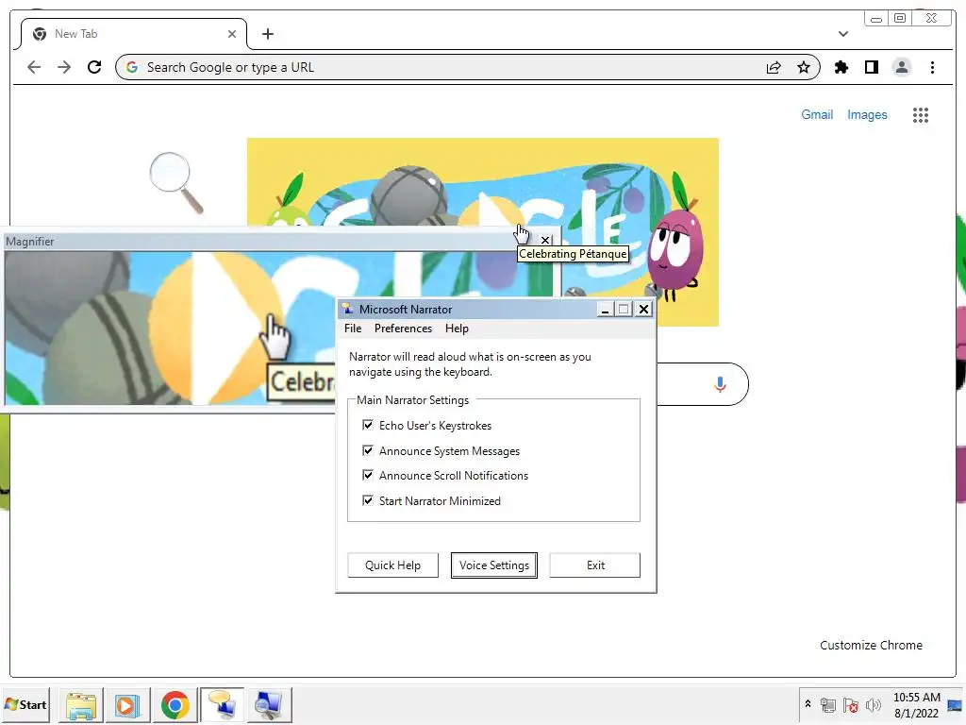Open Narrator's File menu
Viewport: 966px width, 725px height.
[353, 329]
